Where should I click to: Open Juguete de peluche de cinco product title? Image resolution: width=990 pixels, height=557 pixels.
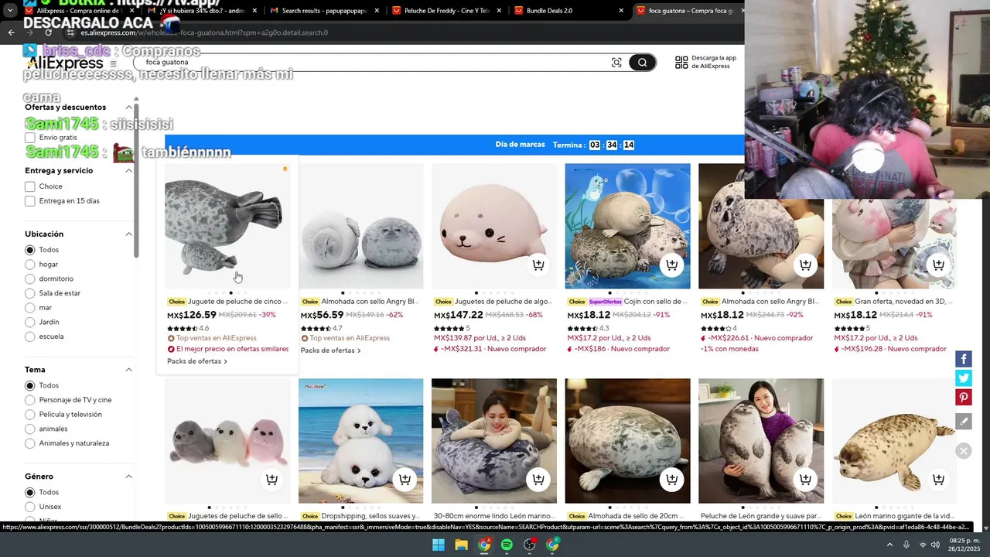click(x=238, y=302)
